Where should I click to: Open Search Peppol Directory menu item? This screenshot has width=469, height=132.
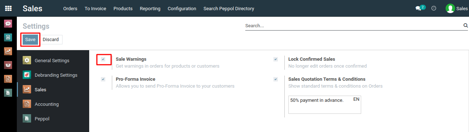(228, 8)
